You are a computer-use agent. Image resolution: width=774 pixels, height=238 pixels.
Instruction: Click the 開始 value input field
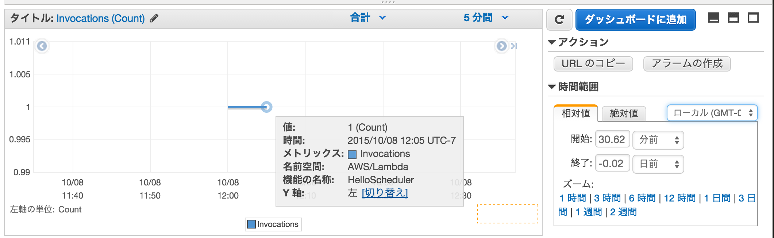[612, 139]
